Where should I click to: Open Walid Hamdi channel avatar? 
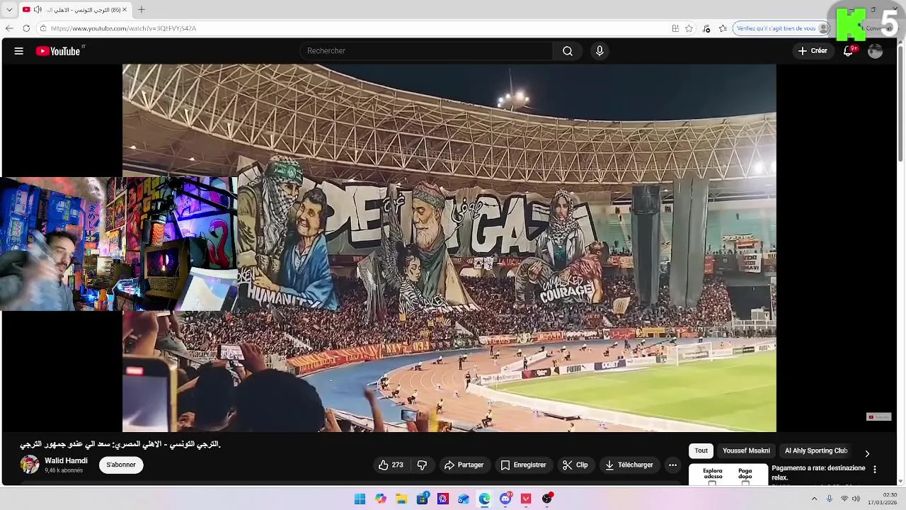click(x=30, y=465)
